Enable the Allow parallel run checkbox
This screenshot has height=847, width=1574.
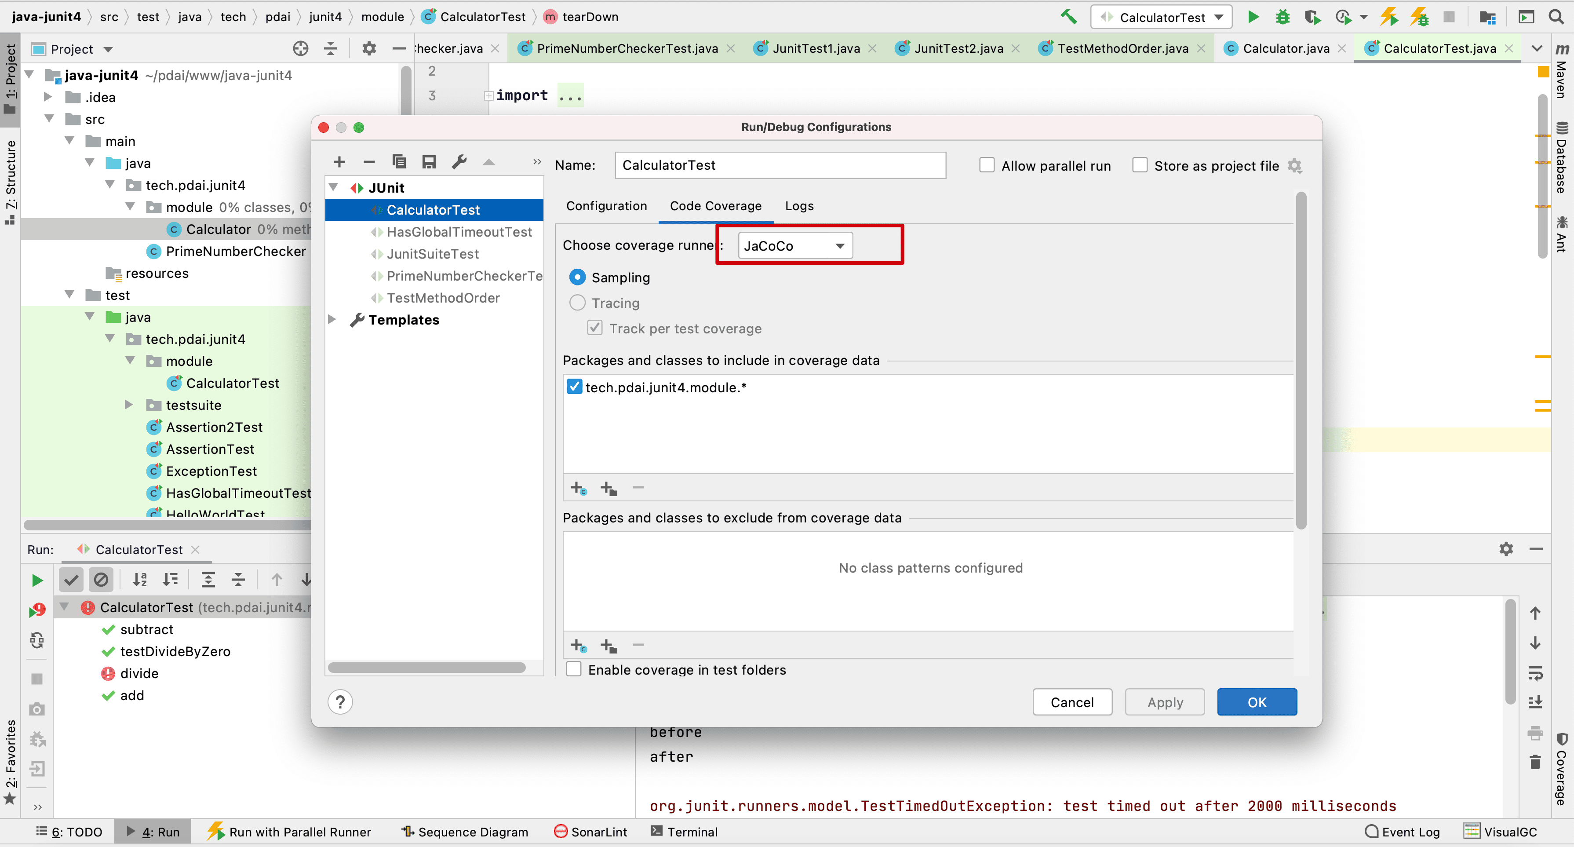[x=987, y=166]
